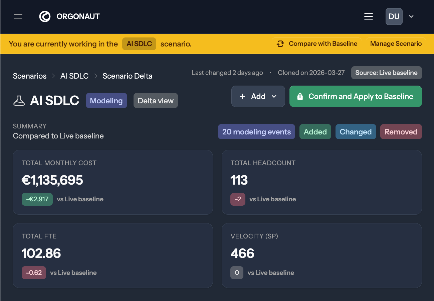434x301 pixels.
Task: Click Cloned on 2026-03-27 text
Action: point(311,73)
